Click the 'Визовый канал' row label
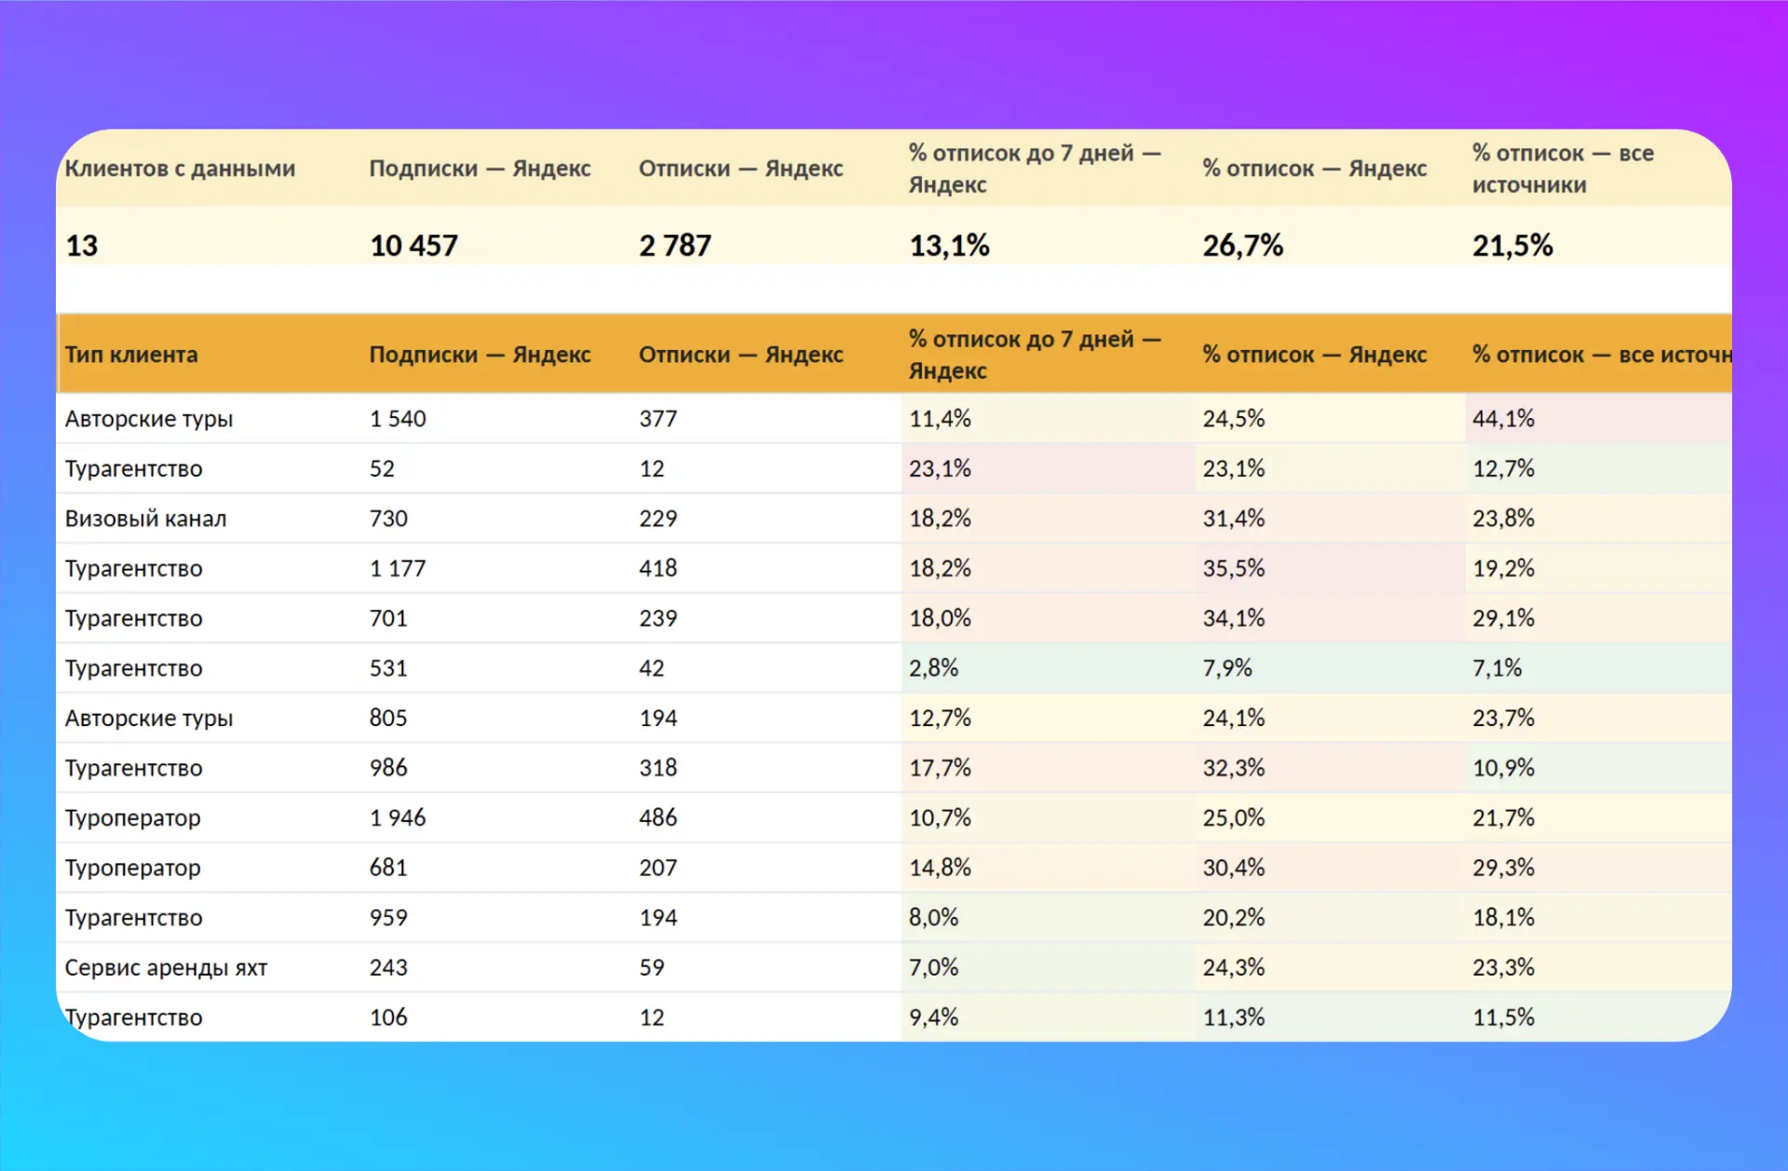This screenshot has height=1171, width=1788. pyautogui.click(x=145, y=518)
